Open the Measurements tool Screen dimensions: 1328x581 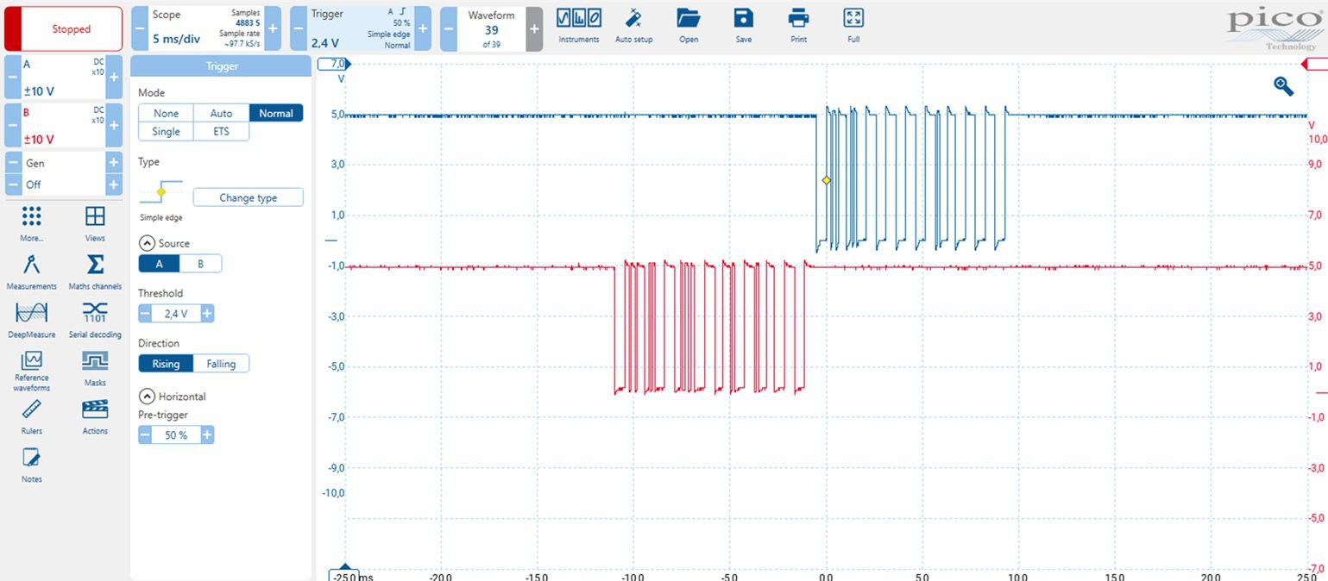(31, 271)
